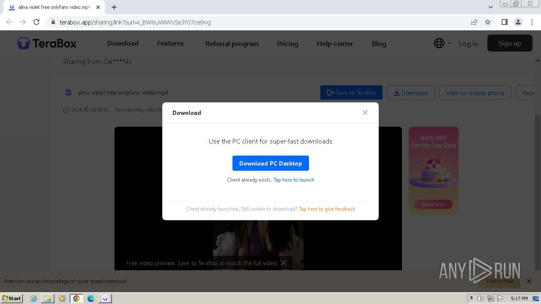Viewport: 541px width, 304px height.
Task: Click the globe language icon
Action: (x=439, y=43)
